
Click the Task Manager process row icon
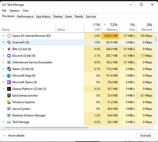point(9,122)
